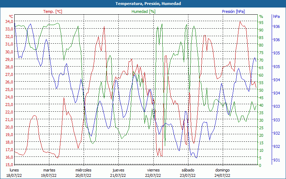Click the green 10 humidity axis value
This screenshot has width=286, height=179.
tap(261, 150)
